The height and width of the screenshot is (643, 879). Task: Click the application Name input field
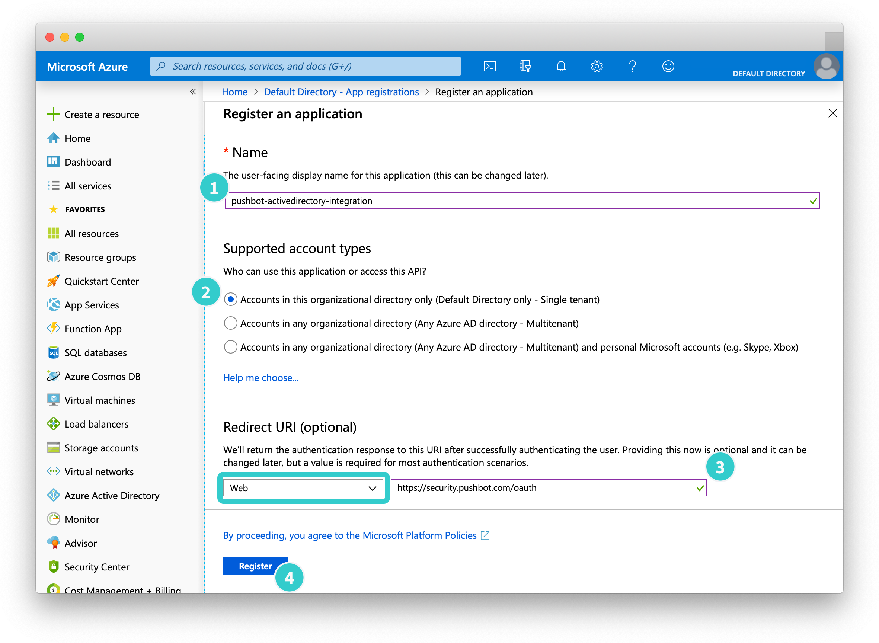click(x=522, y=201)
